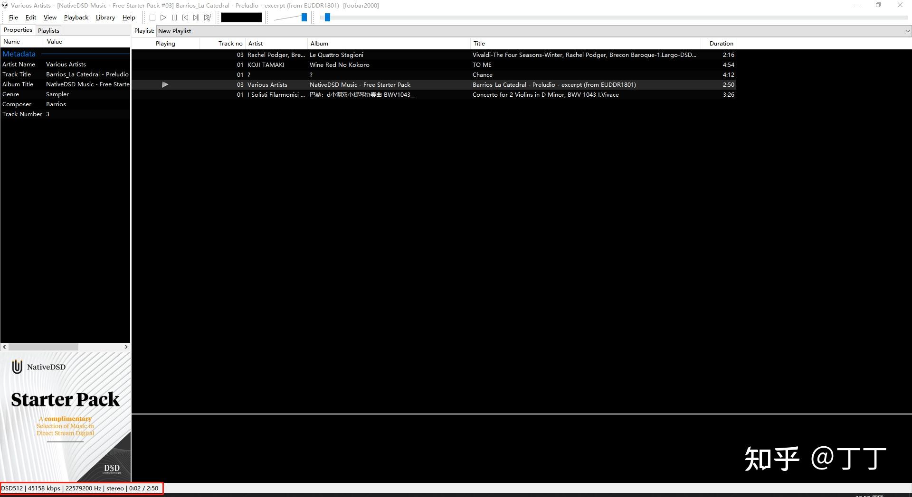912x497 pixels.
Task: Skip to the previous track
Action: (x=185, y=18)
